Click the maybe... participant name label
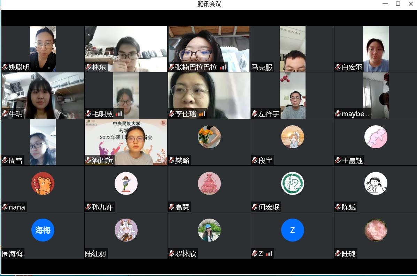 355,114
